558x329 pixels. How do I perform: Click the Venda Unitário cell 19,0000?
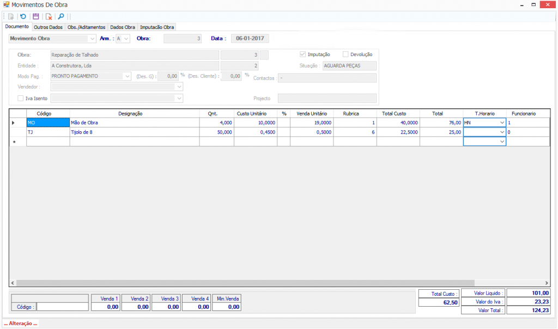(x=312, y=123)
